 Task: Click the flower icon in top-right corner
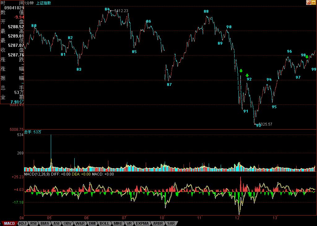pyautogui.click(x=309, y=2)
